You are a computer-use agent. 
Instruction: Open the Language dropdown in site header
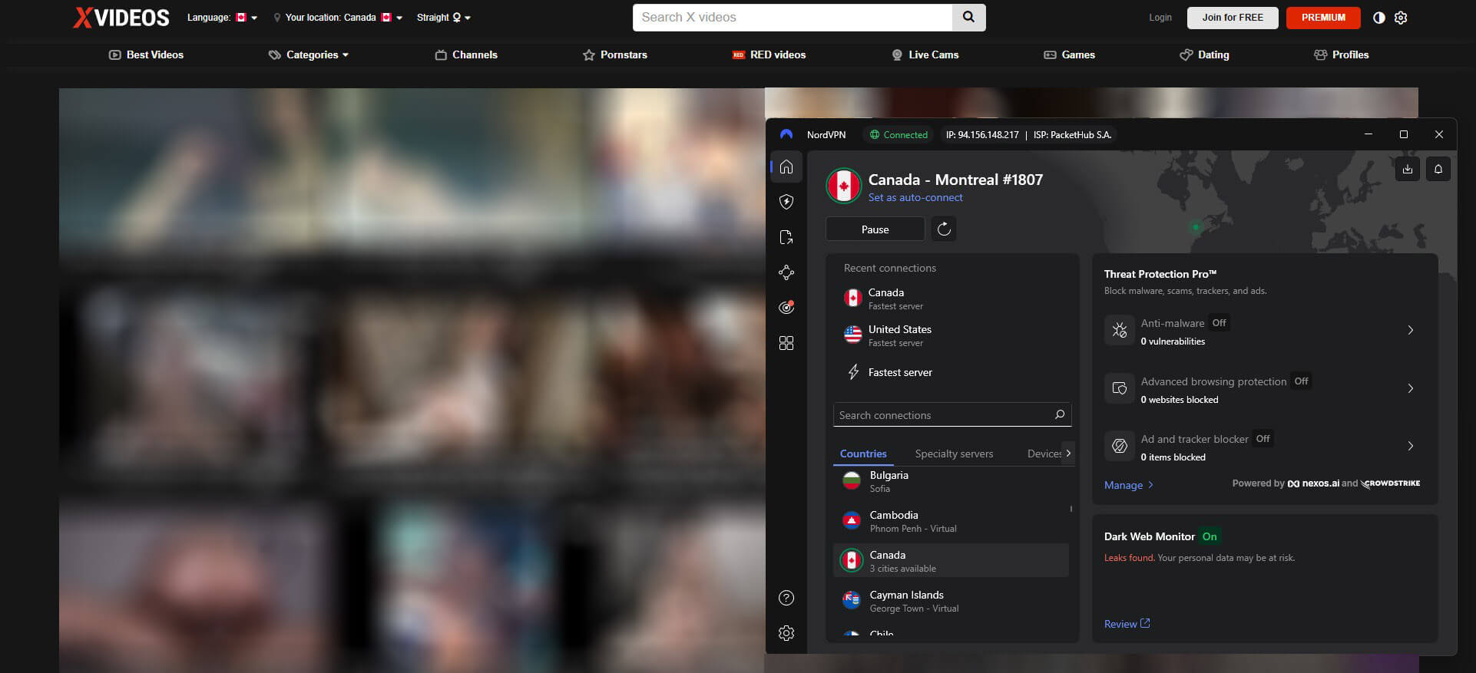[x=223, y=18]
